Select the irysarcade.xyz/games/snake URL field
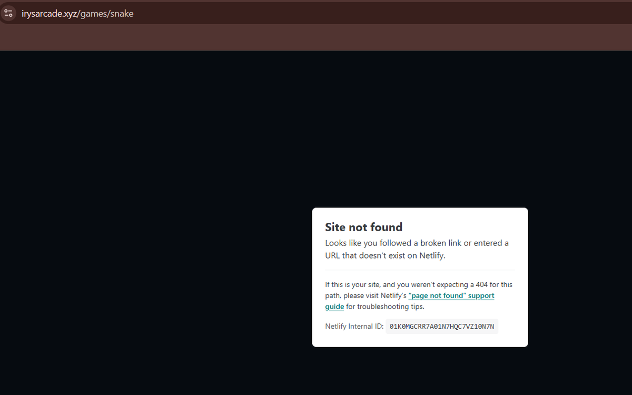This screenshot has height=395, width=632. 77,14
